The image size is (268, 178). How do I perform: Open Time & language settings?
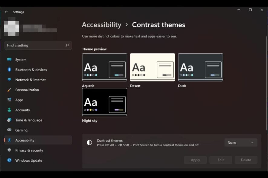[28, 120]
